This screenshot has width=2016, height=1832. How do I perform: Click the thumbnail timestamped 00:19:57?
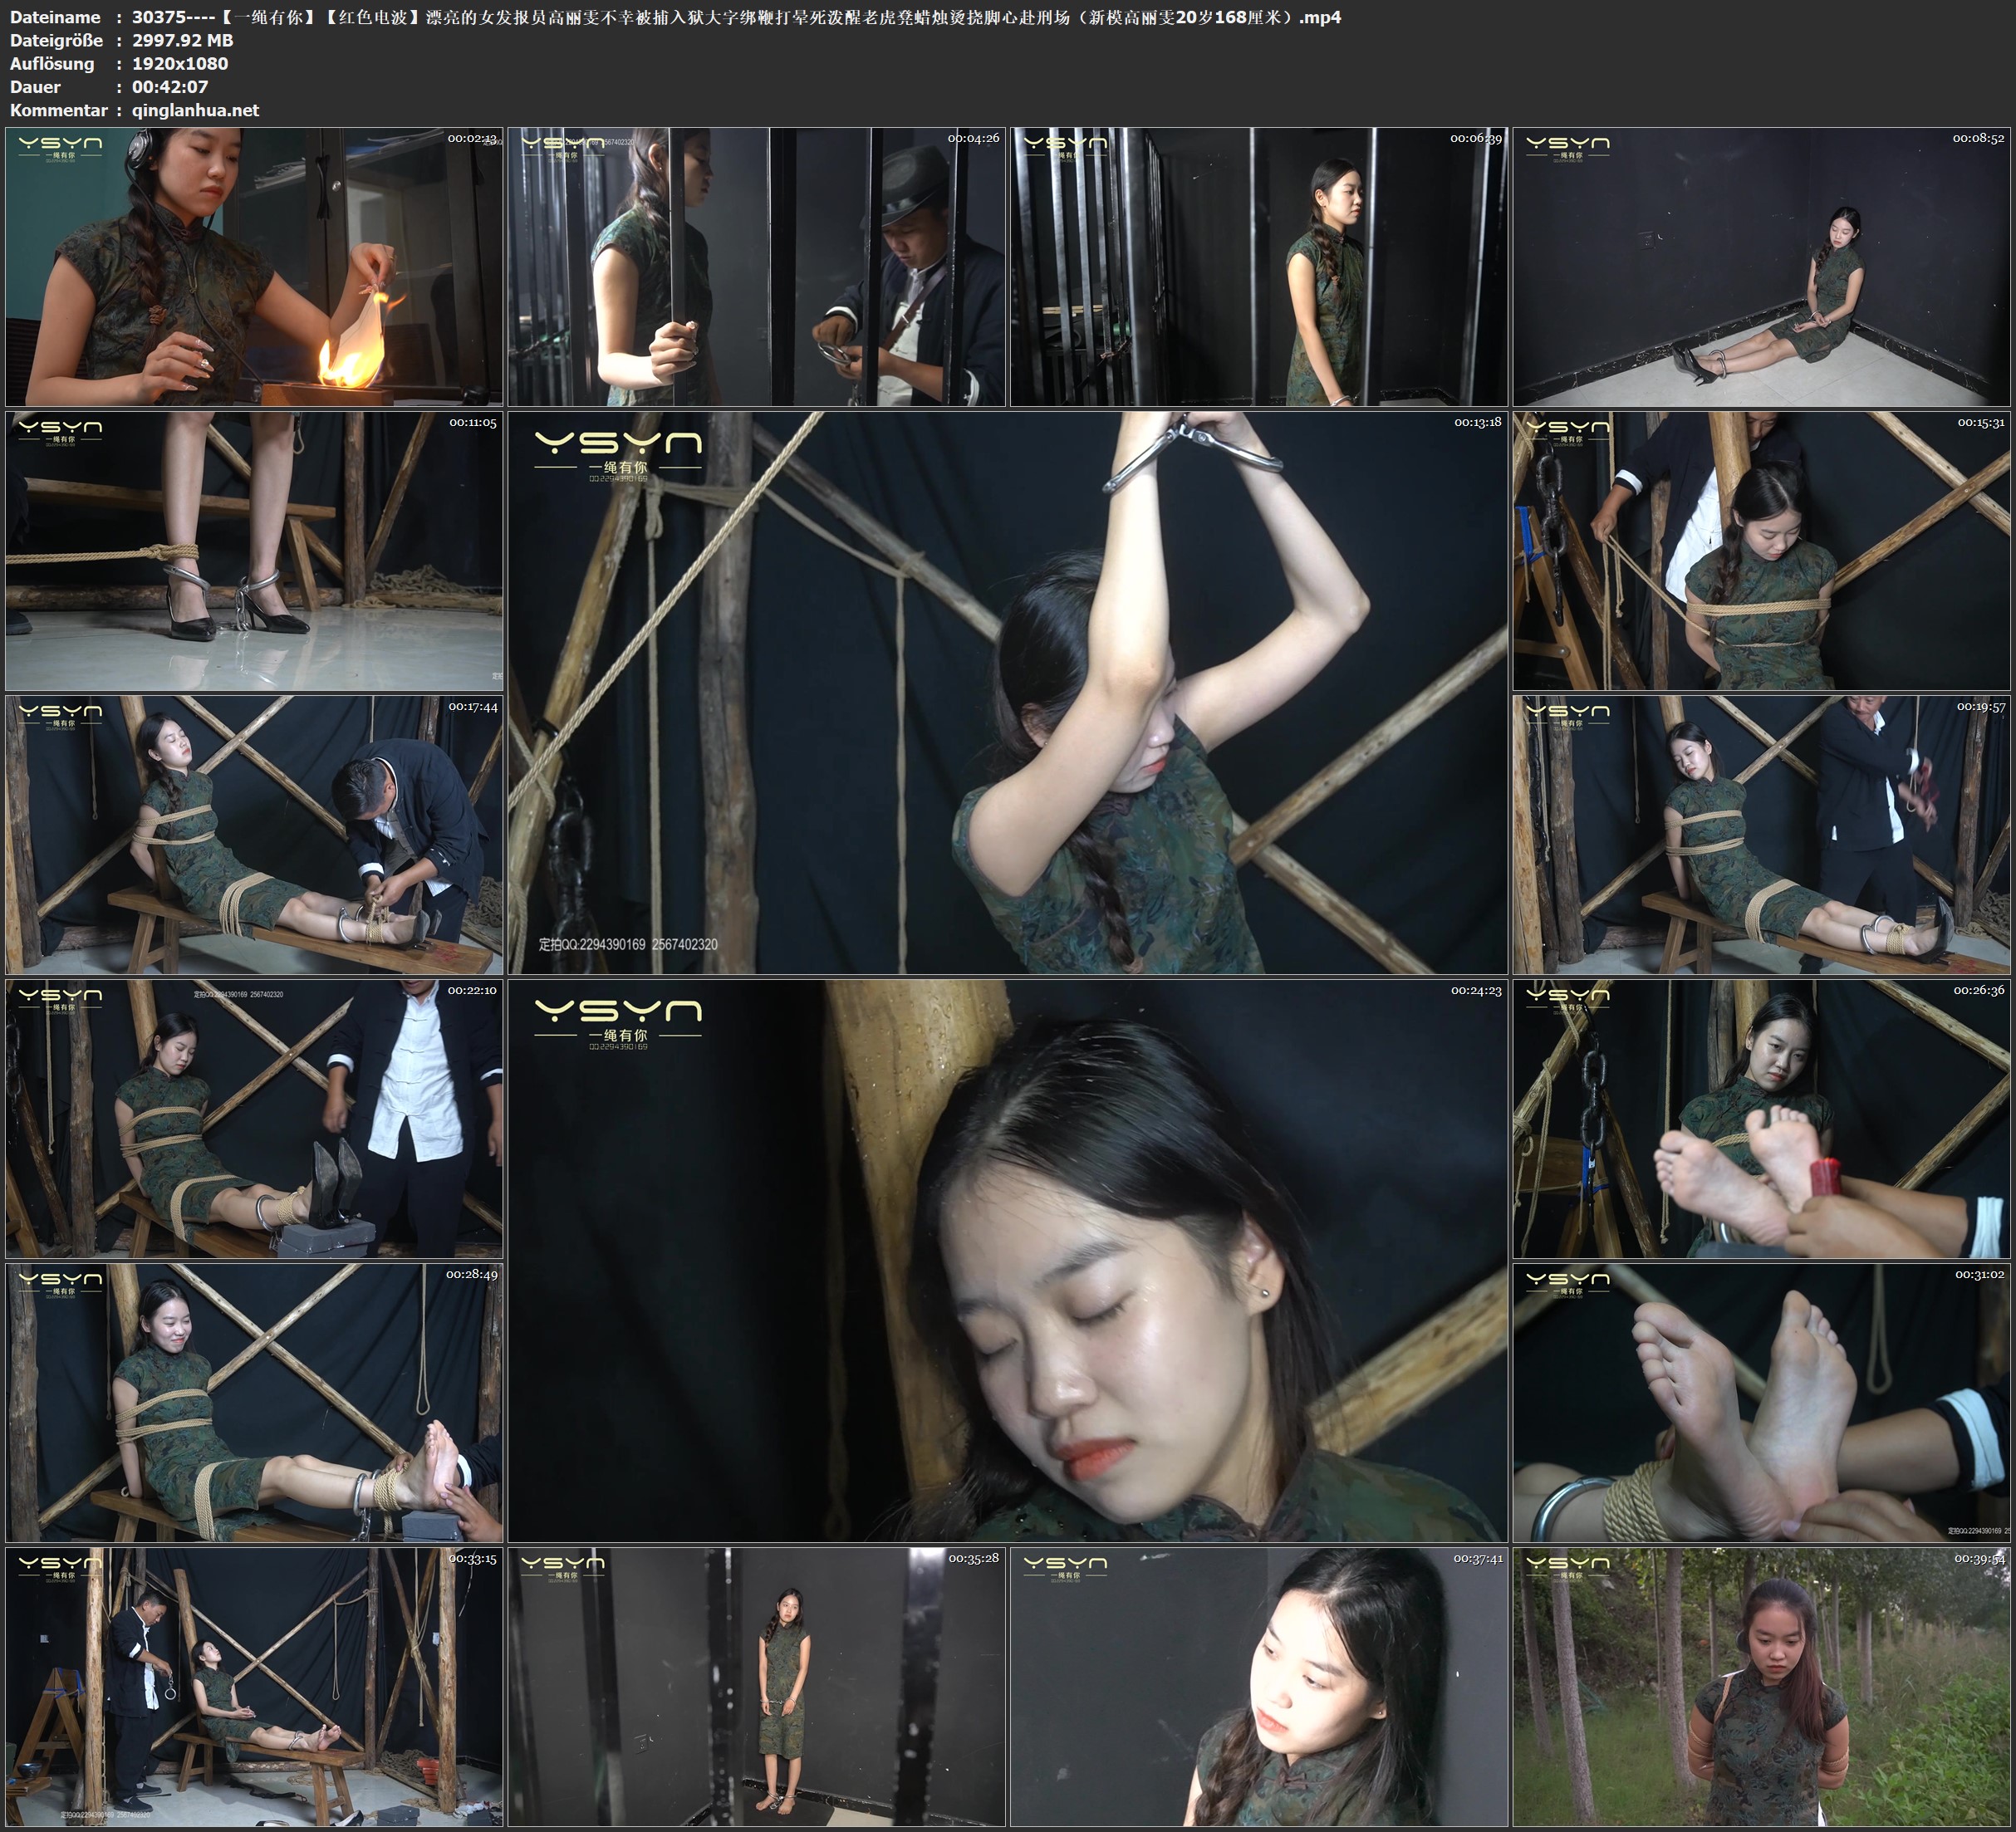(x=1761, y=835)
